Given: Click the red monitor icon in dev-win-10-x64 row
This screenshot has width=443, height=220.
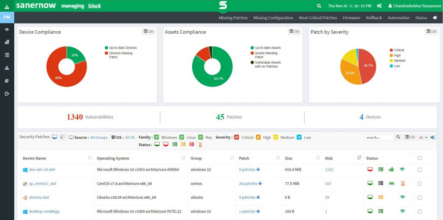Looking at the screenshot, I should point(370,169).
